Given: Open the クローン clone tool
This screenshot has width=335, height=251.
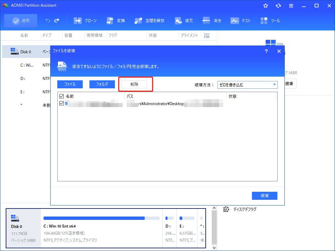Looking at the screenshot, I should click(x=85, y=21).
